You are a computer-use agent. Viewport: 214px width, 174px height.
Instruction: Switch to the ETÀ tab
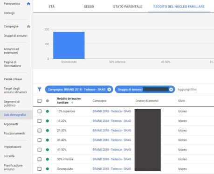52,7
